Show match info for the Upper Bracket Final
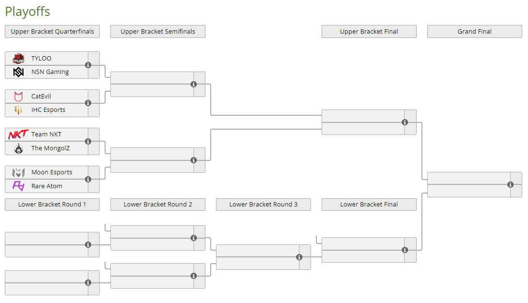This screenshot has width=528, height=303. (x=405, y=122)
